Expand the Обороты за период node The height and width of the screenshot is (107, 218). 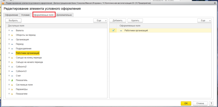coord(9,35)
